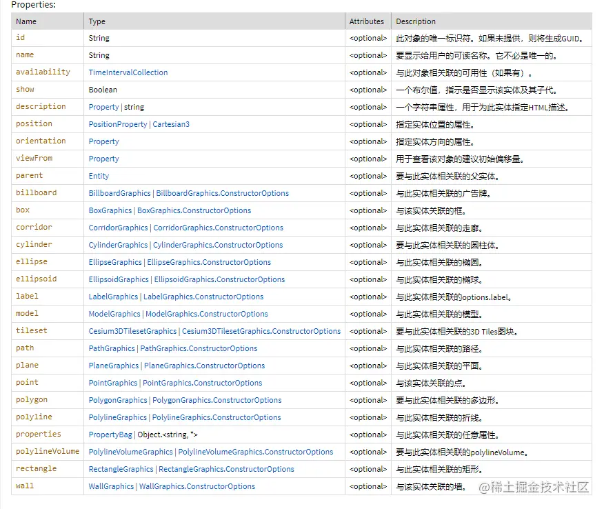The width and height of the screenshot is (604, 509).
Task: Click 'Object.<string, *>' in properties row
Action: point(167,435)
